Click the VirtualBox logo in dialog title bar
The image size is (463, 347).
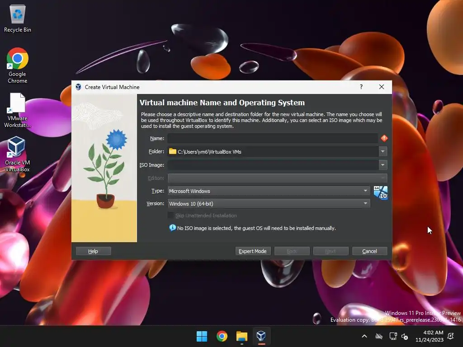pyautogui.click(x=78, y=87)
